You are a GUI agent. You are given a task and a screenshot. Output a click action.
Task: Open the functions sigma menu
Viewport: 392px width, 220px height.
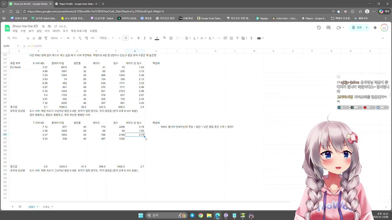[251, 38]
